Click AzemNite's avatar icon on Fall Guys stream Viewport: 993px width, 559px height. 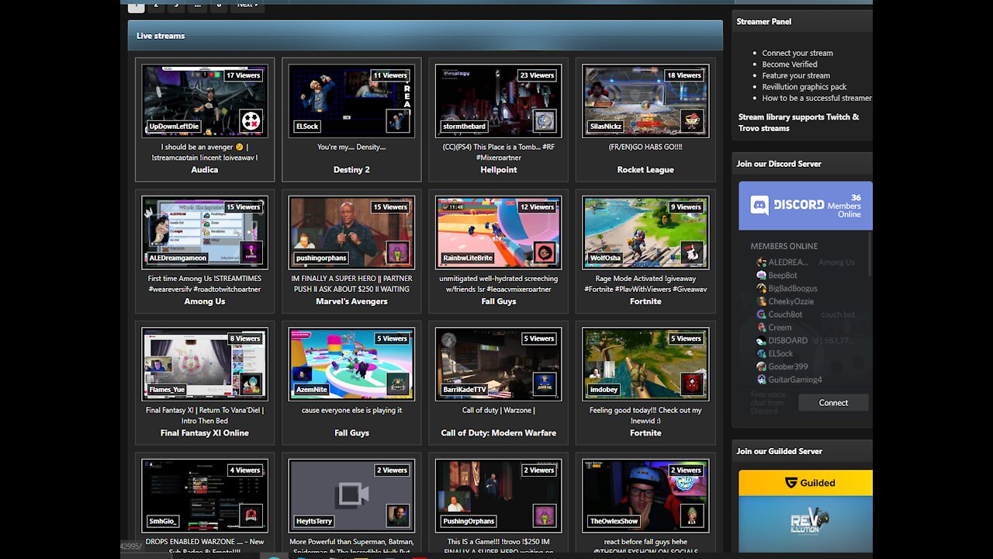(398, 384)
